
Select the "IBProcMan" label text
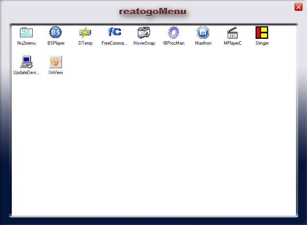point(174,43)
